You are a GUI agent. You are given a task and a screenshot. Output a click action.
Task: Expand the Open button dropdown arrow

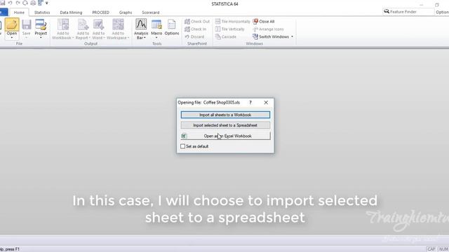(12, 38)
